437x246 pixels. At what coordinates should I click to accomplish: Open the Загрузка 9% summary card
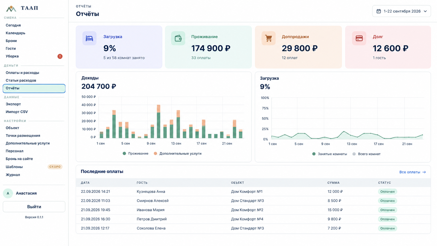pyautogui.click(x=119, y=47)
